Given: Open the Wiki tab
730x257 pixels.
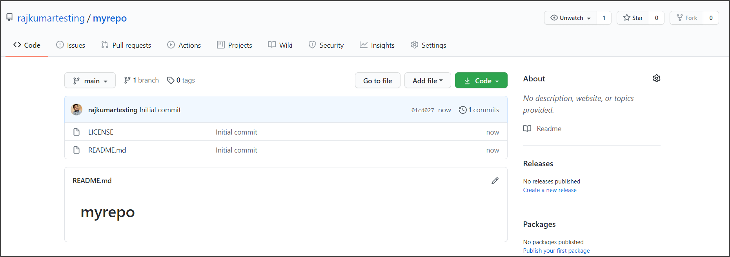Looking at the screenshot, I should click(x=280, y=45).
